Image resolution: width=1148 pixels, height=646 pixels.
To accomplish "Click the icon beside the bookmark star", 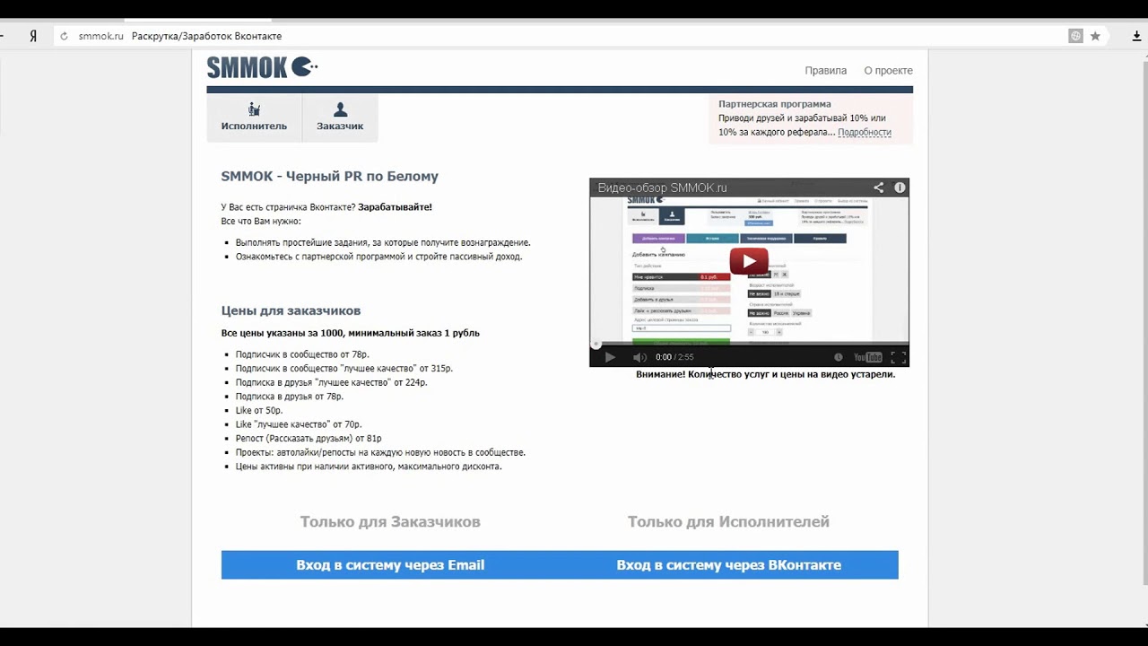I will tap(1075, 36).
